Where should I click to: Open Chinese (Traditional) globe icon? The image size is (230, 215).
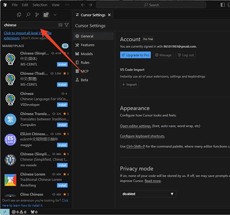click(11, 79)
